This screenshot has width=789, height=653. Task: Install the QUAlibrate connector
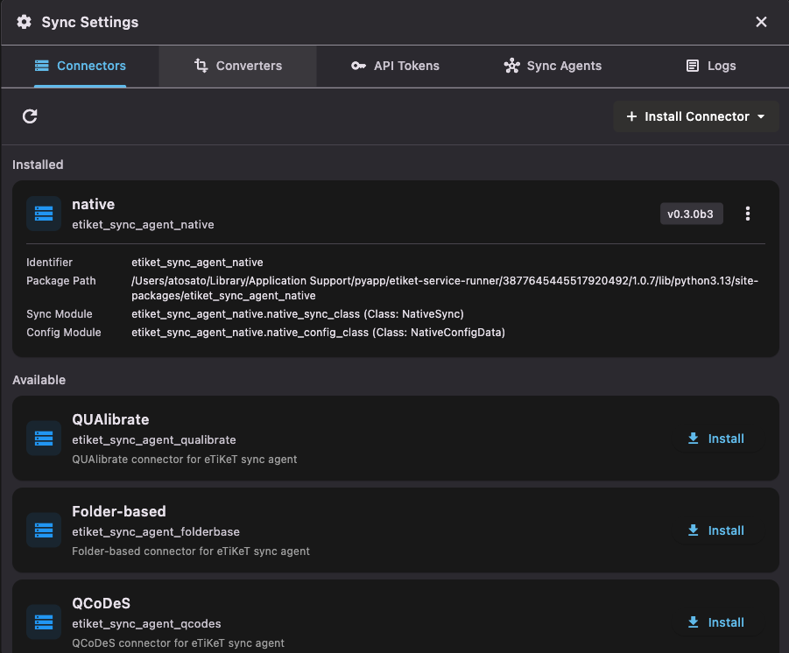click(715, 439)
